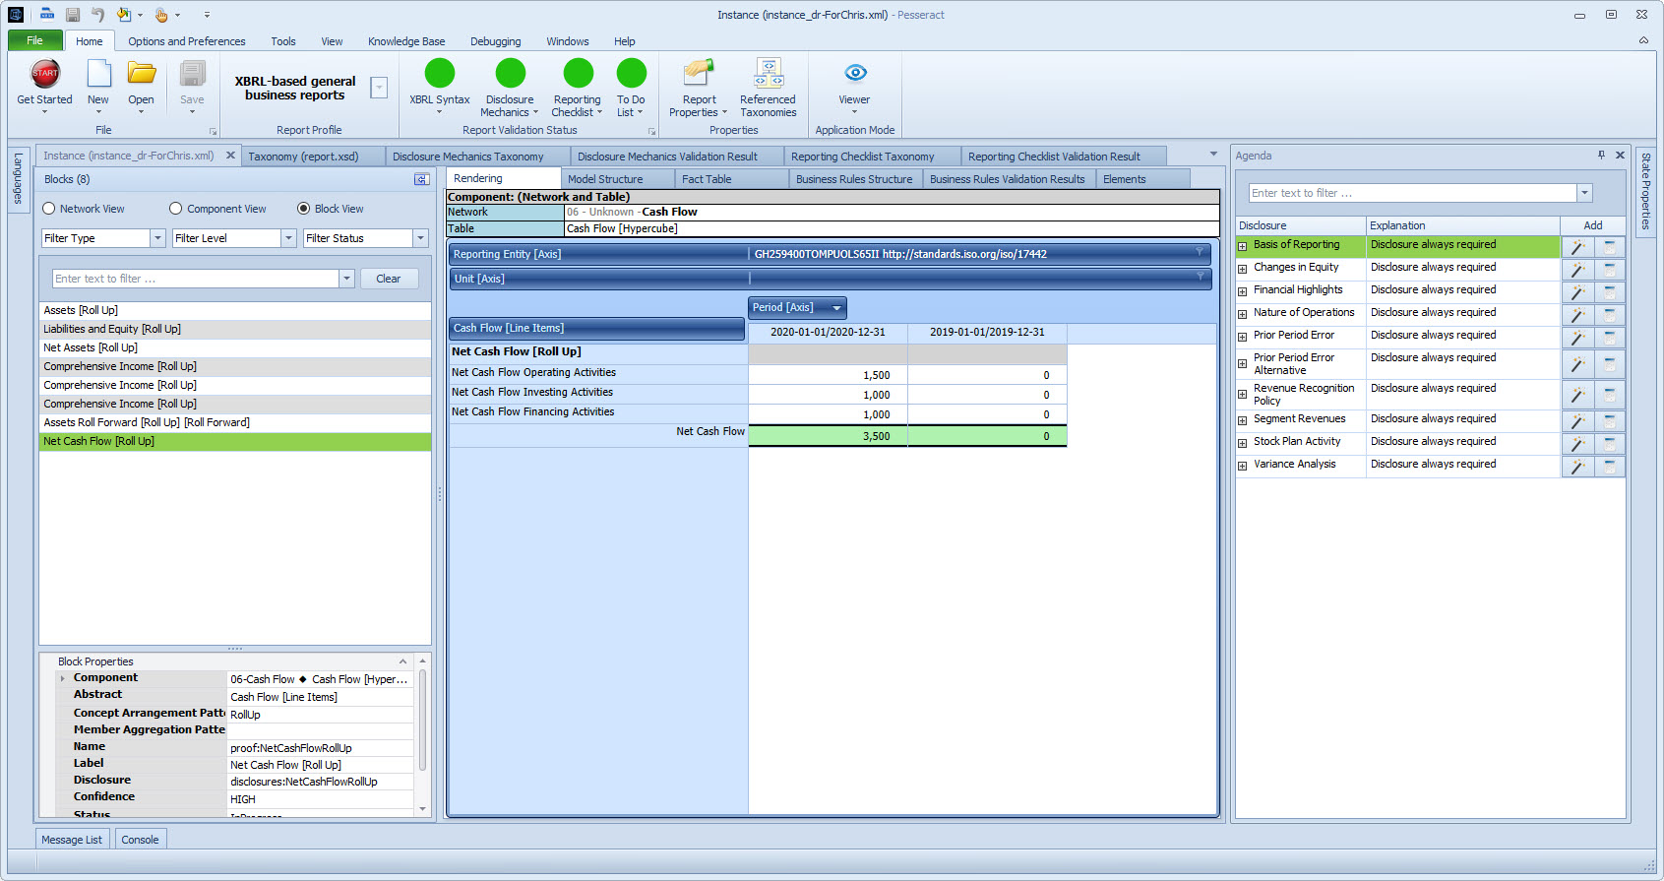Viewport: 1664px width, 881px height.
Task: Open the Filter Status dropdown
Action: click(x=420, y=238)
